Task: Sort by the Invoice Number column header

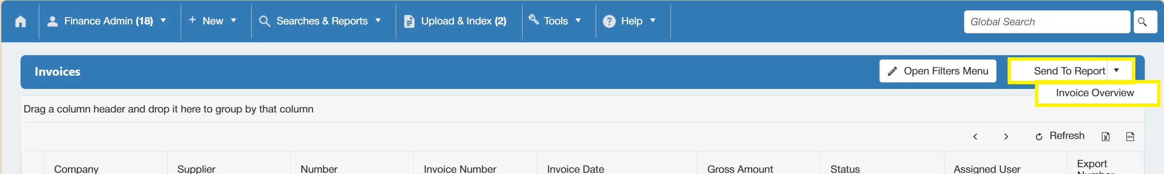Action: [459, 168]
